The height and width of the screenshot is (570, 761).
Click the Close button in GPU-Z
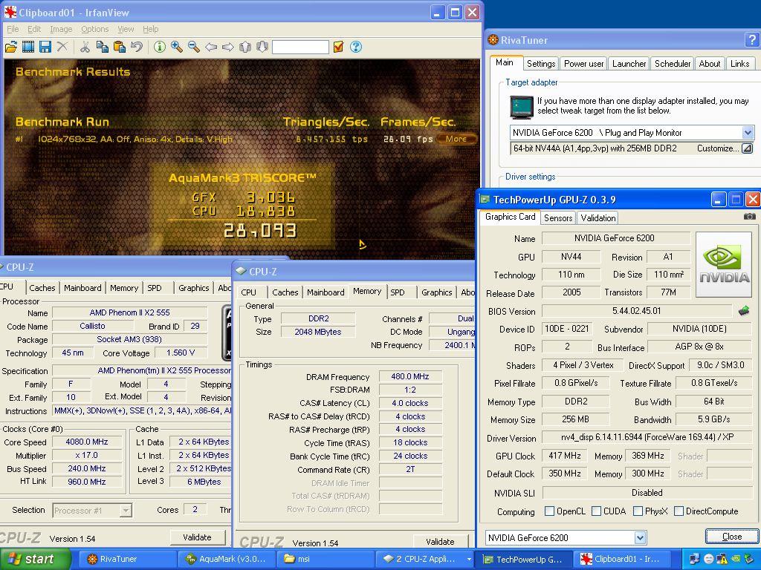point(731,537)
